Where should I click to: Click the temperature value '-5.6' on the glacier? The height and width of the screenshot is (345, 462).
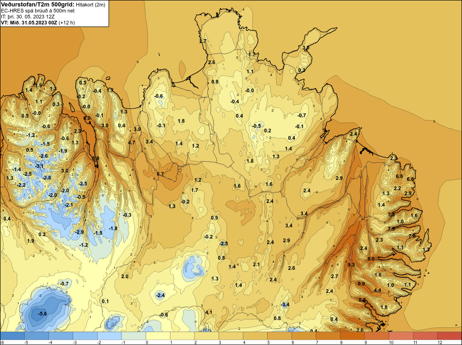coord(43,314)
